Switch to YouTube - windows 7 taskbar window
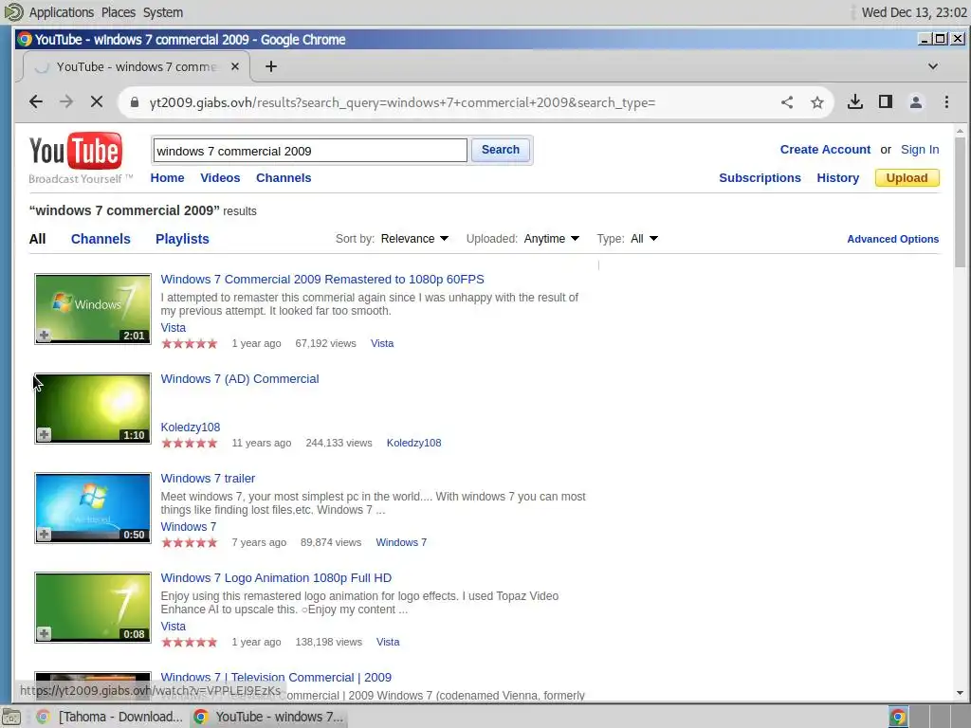 coord(267,717)
